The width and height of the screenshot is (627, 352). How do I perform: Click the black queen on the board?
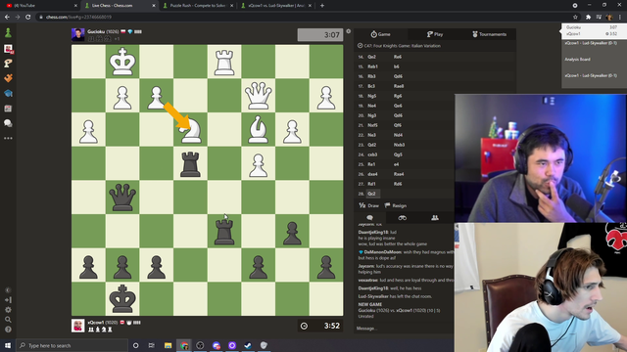(122, 198)
